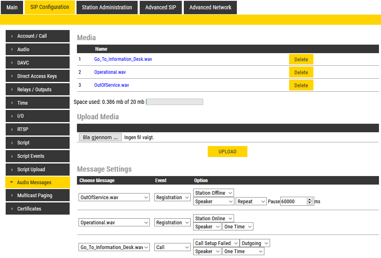Expand the Account / Call sidebar section
The width and height of the screenshot is (381, 258).
37,36
